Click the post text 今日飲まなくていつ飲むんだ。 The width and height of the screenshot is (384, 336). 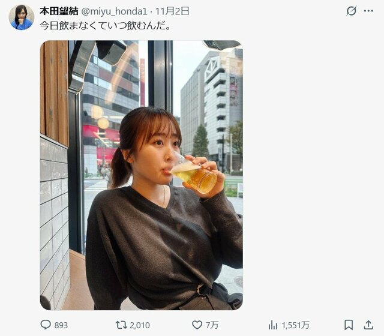click(x=106, y=26)
